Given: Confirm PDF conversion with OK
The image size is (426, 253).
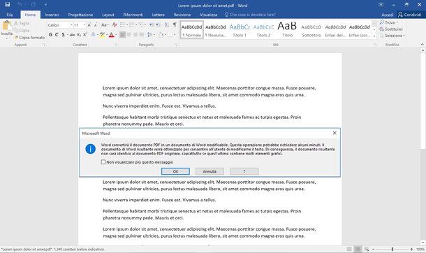Looking at the screenshot, I should pyautogui.click(x=175, y=171).
